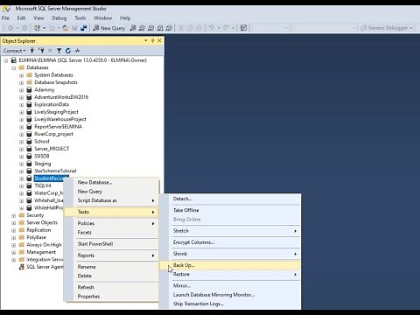Select the Database Snapshots folder
Image resolution: width=420 pixels, height=315 pixels.
pos(56,82)
